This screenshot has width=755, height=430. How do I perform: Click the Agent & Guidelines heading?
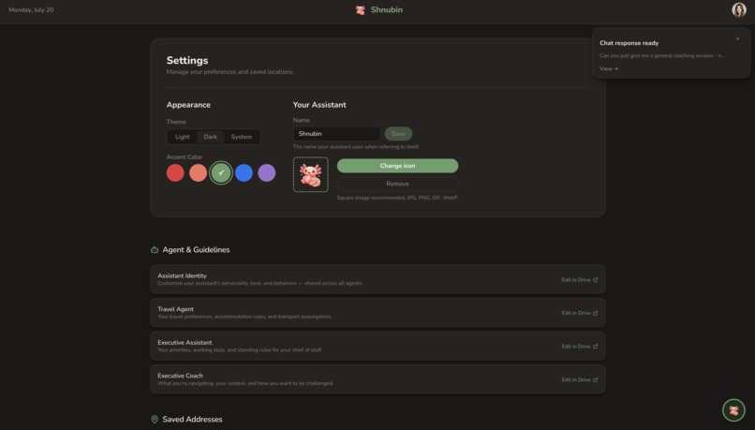[196, 250]
